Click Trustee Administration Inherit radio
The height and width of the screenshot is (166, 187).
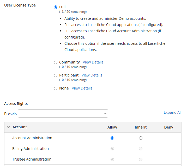[x=141, y=159]
